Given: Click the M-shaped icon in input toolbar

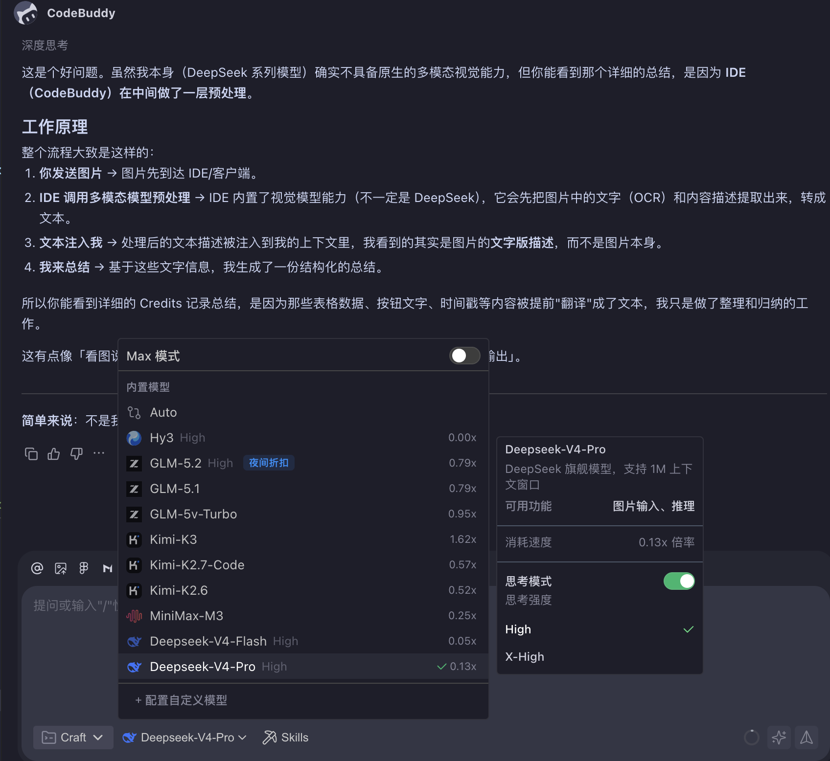Looking at the screenshot, I should (x=108, y=568).
